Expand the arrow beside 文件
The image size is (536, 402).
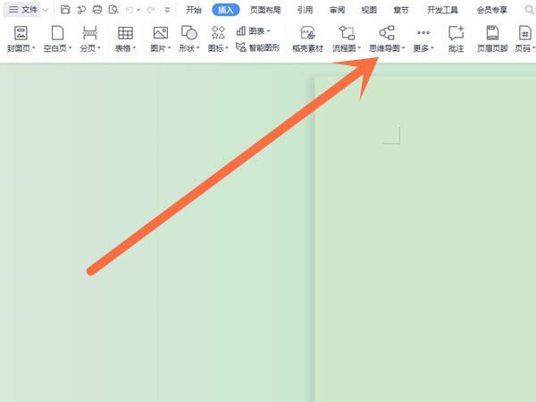46,10
